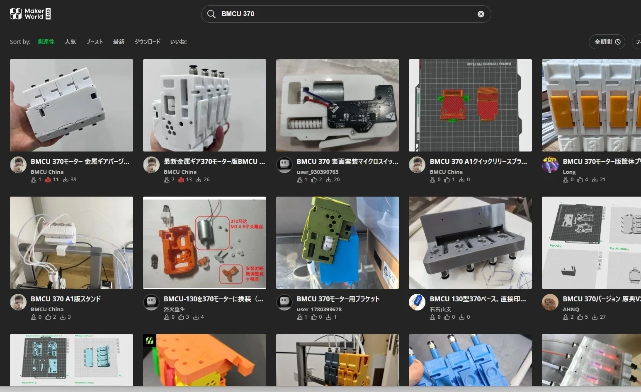The width and height of the screenshot is (641, 392).
Task: Open BMCU 370モーター用ブラケット thumbnail
Action: [x=337, y=243]
